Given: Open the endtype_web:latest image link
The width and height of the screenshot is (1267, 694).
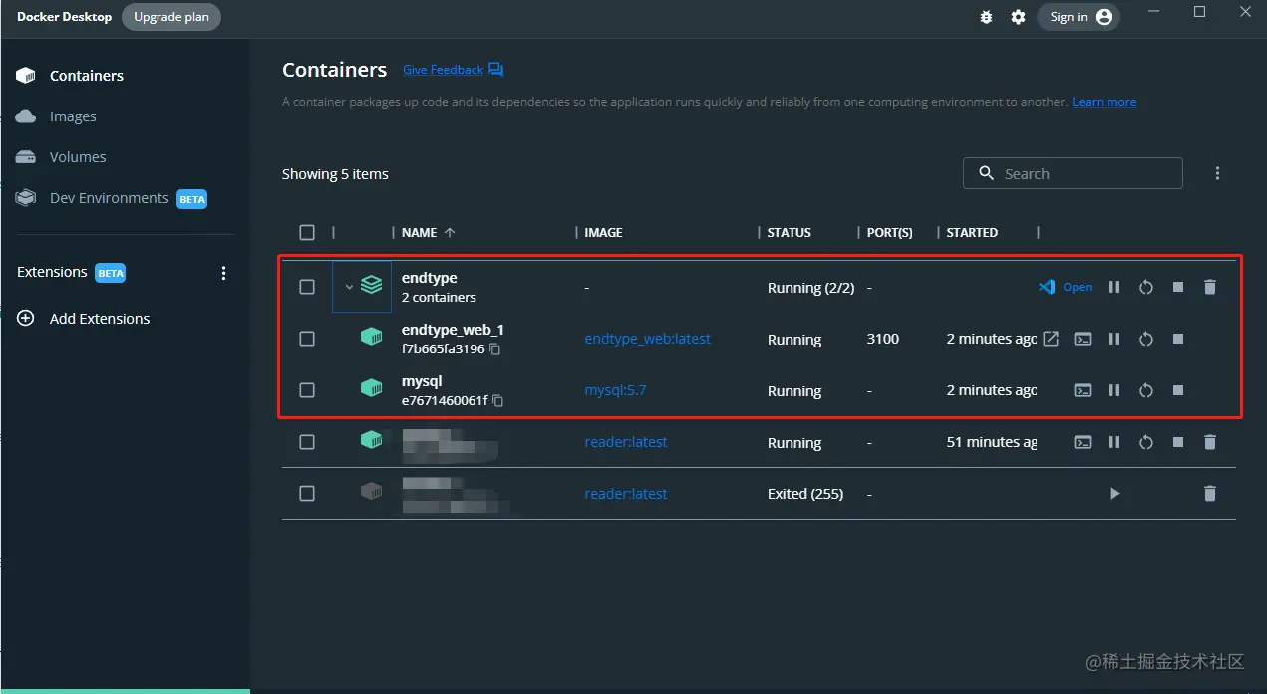Looking at the screenshot, I should coord(647,339).
